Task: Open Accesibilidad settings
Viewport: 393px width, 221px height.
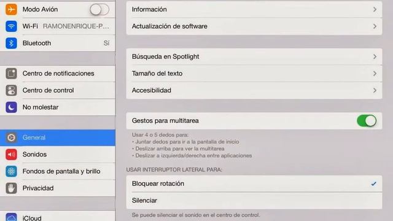Action: 254,90
